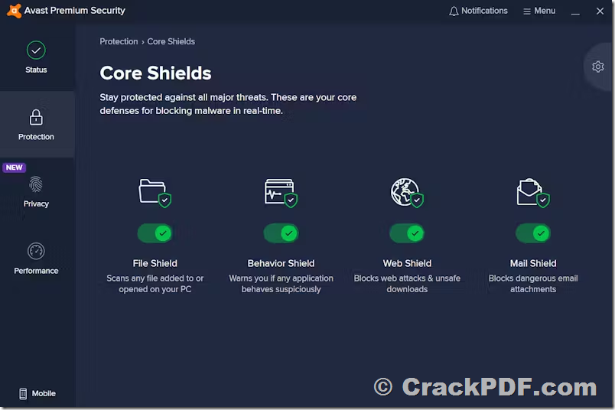Toggle the Web Shield switch
Screen dimensions: 615x410
407,233
